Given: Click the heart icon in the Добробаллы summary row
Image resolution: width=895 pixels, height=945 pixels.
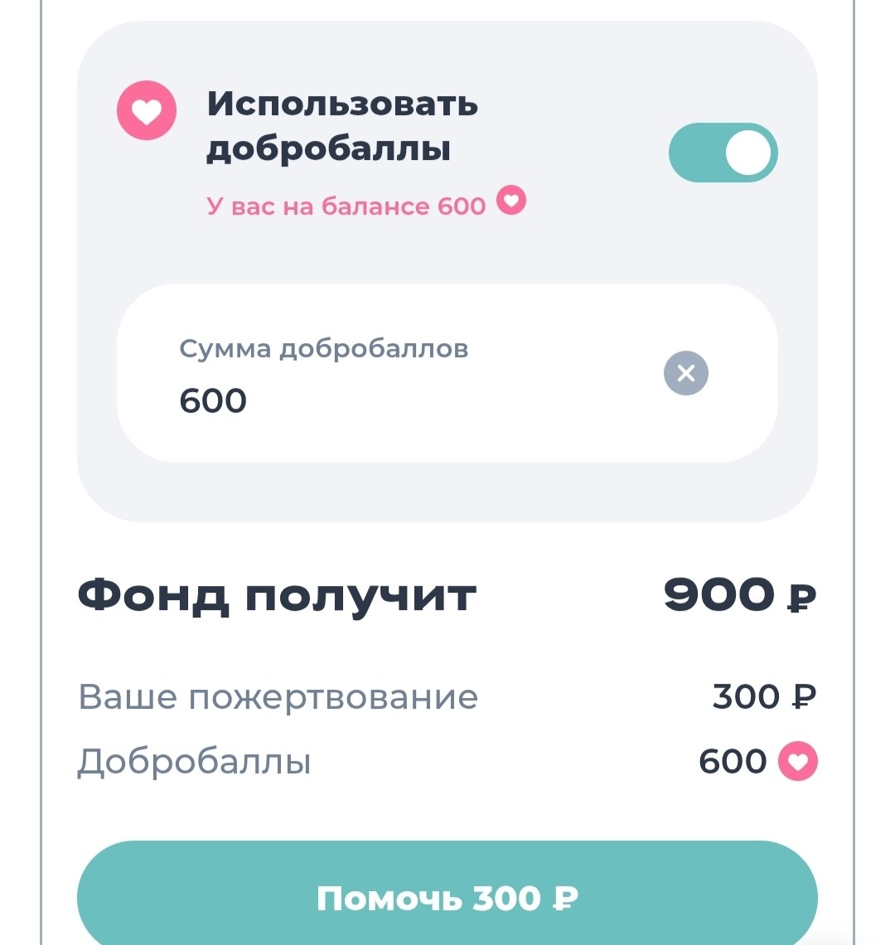Looking at the screenshot, I should [797, 761].
